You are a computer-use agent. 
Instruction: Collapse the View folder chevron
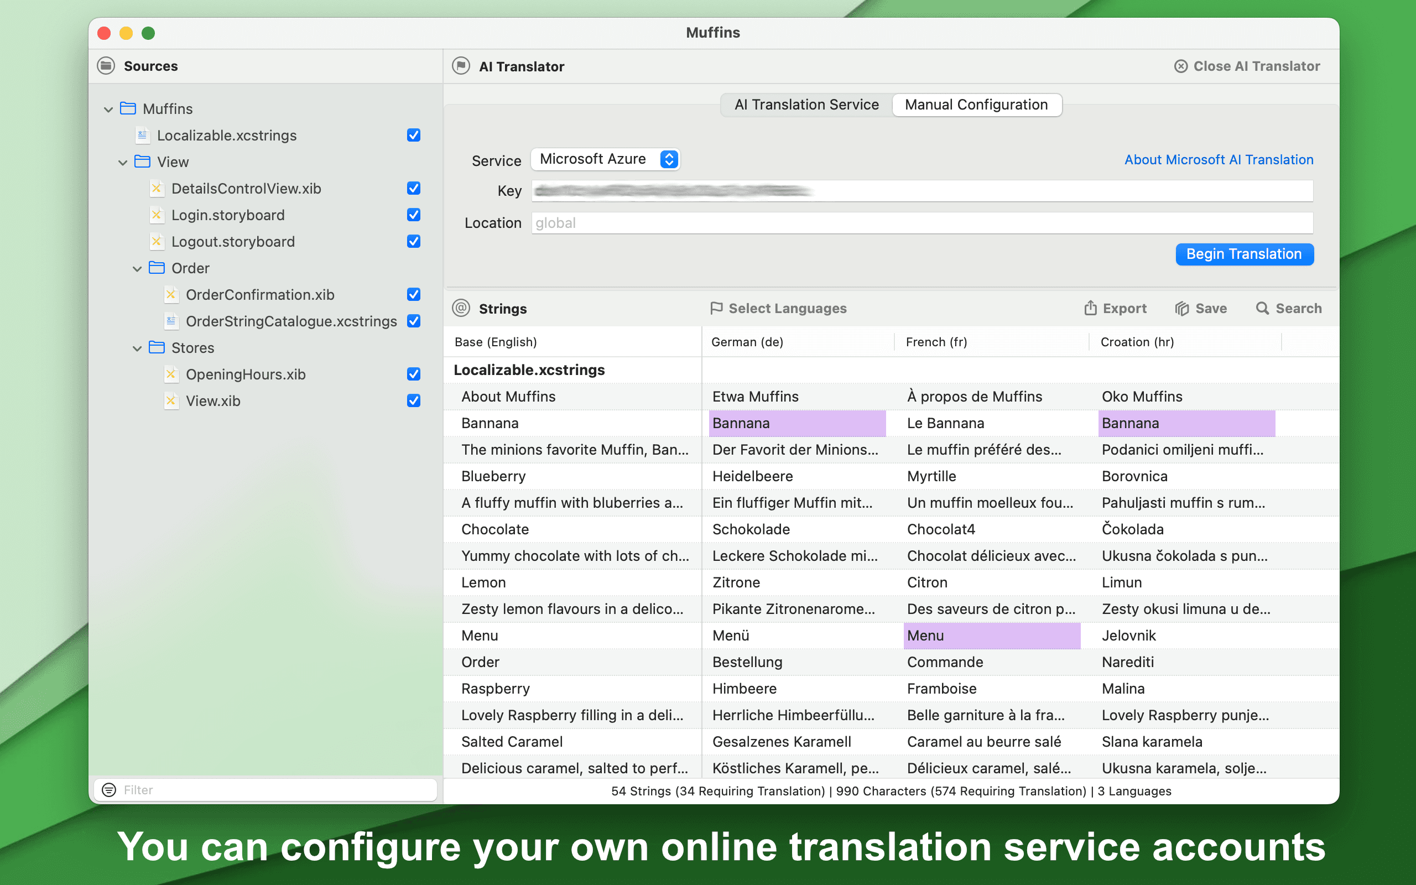click(123, 163)
